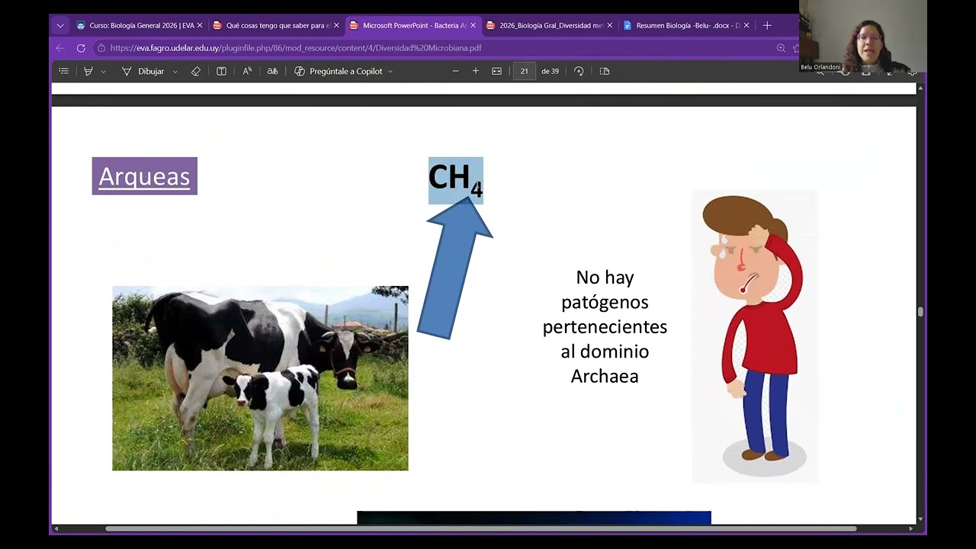Switch to Resumen Biología -Belu- tab
Viewport: 976px width, 549px height.
pyautogui.click(x=685, y=25)
